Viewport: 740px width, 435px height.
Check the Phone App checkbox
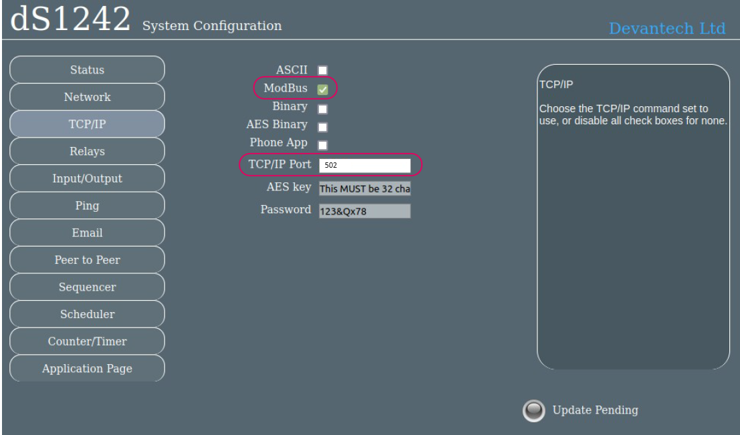click(323, 145)
